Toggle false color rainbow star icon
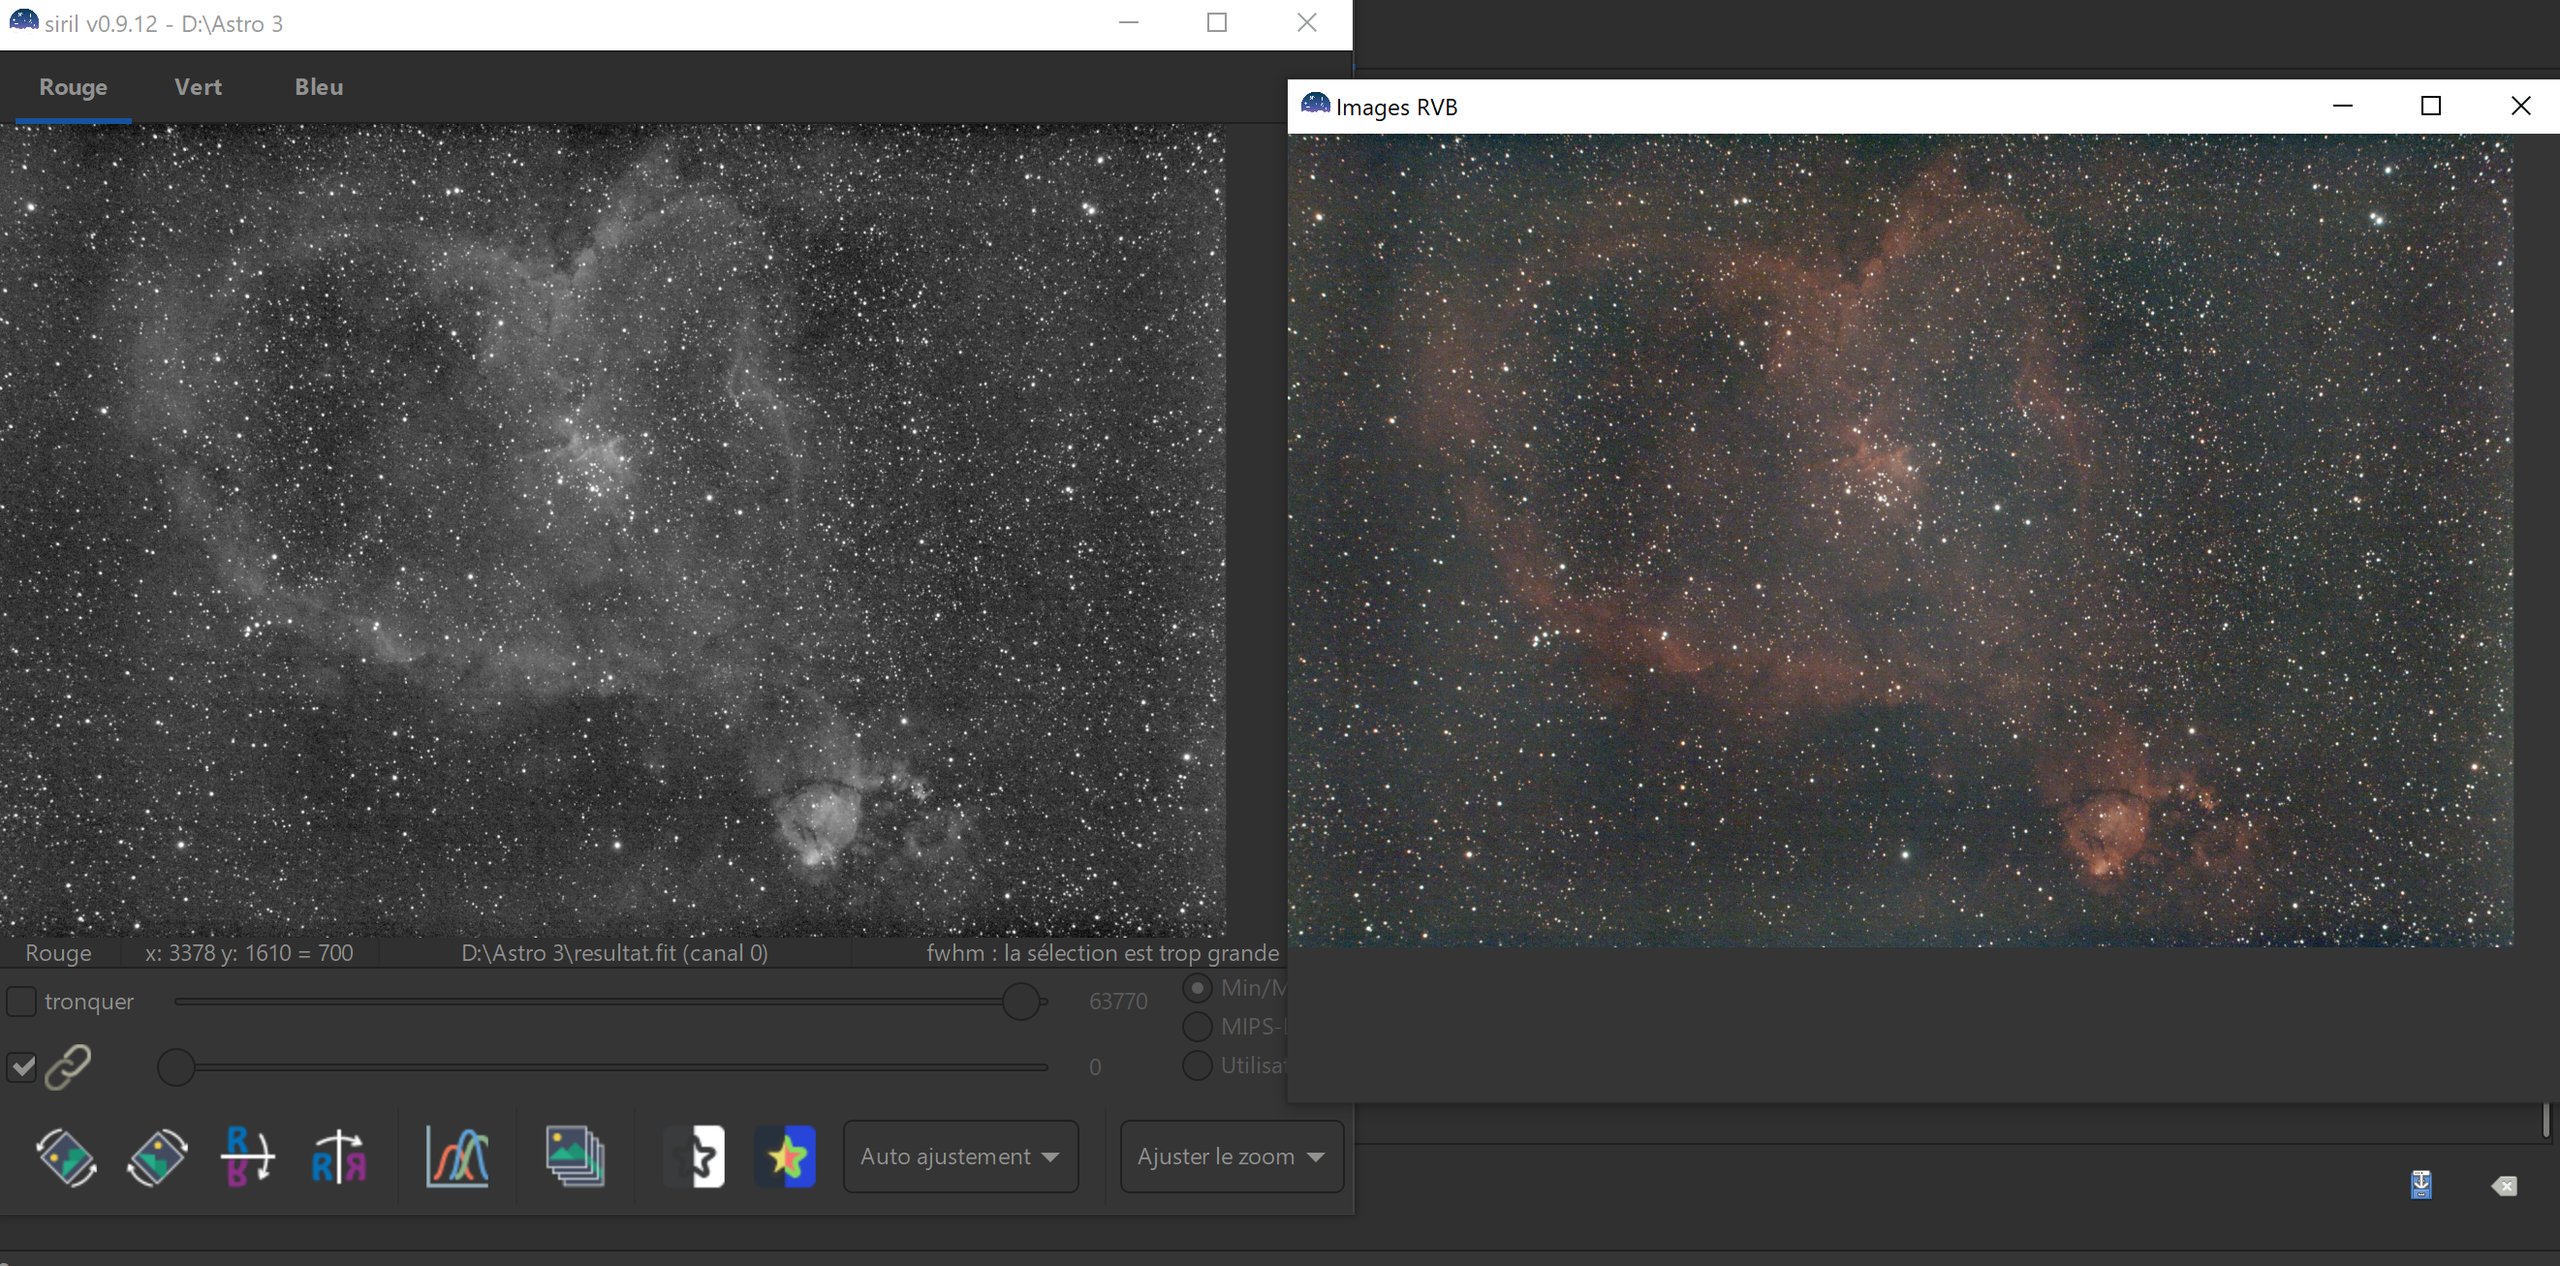The width and height of the screenshot is (2560, 1266). pos(785,1157)
